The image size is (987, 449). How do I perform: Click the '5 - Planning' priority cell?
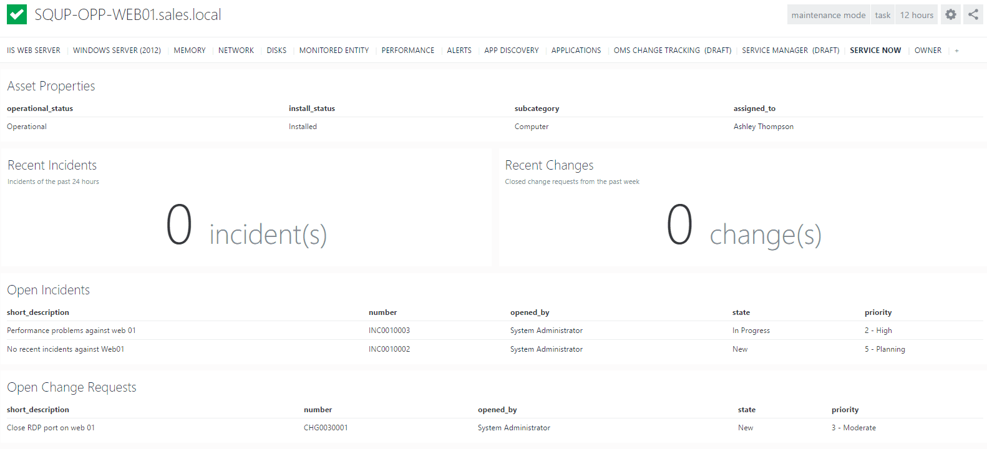pyautogui.click(x=885, y=349)
